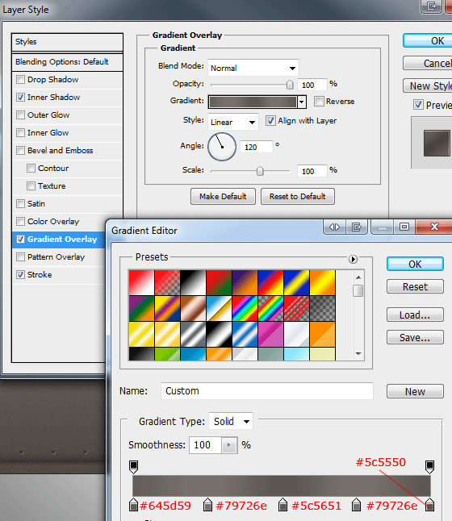
Task: Click the Smoothness stepper arrow
Action: click(229, 445)
